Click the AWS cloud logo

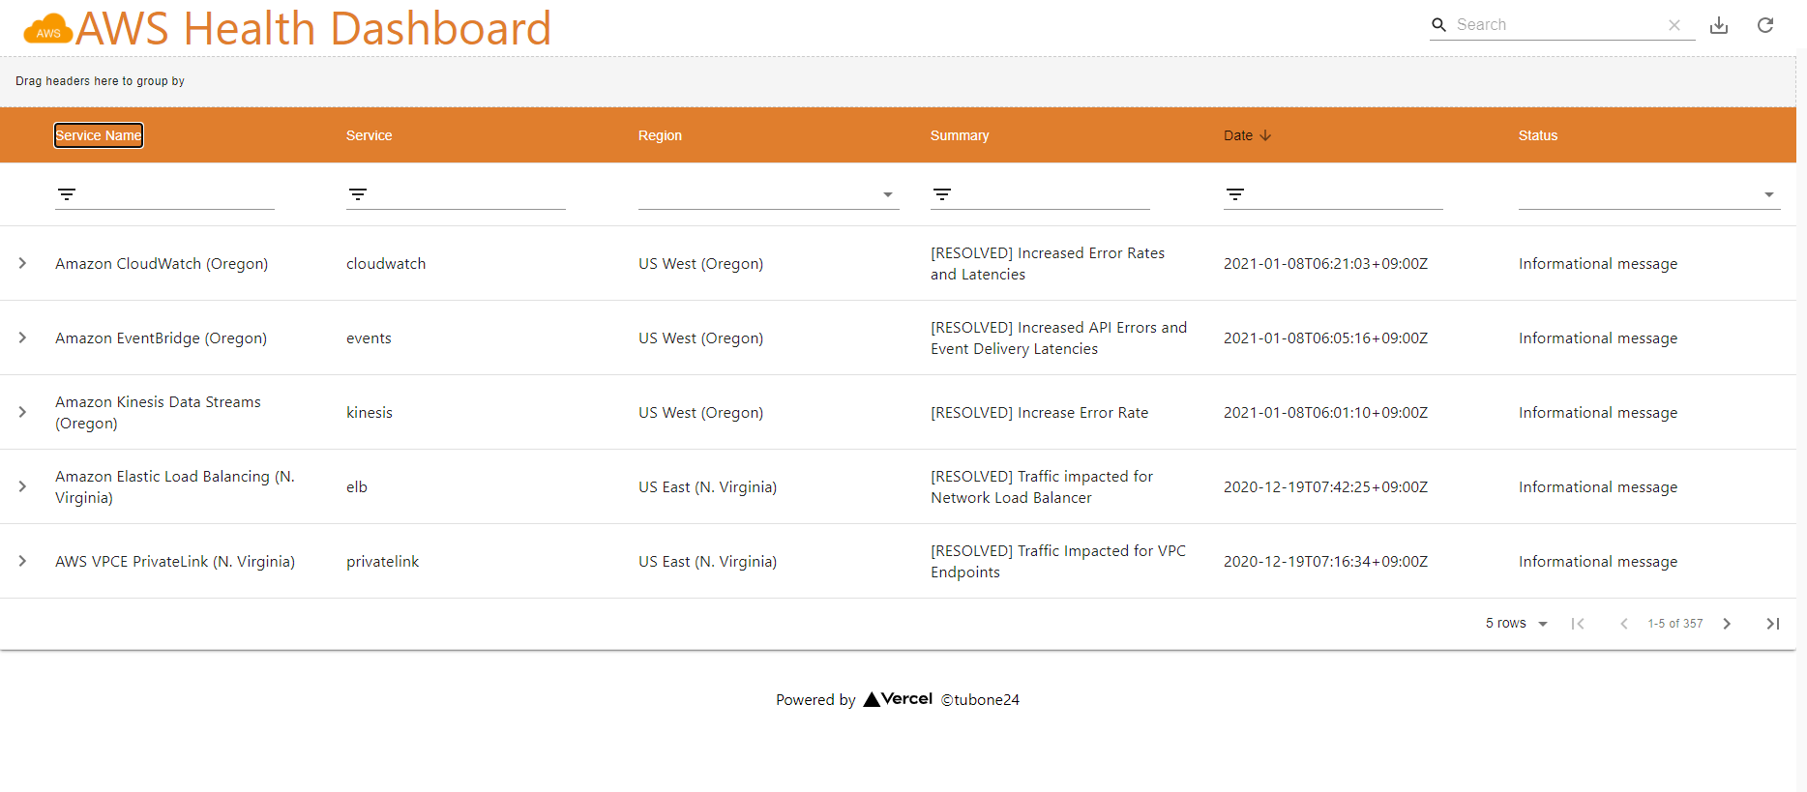point(47,30)
